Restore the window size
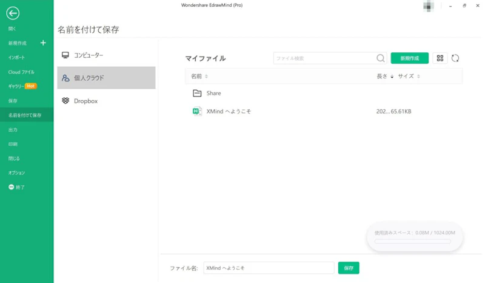Image resolution: width=485 pixels, height=283 pixels. pyautogui.click(x=464, y=5)
